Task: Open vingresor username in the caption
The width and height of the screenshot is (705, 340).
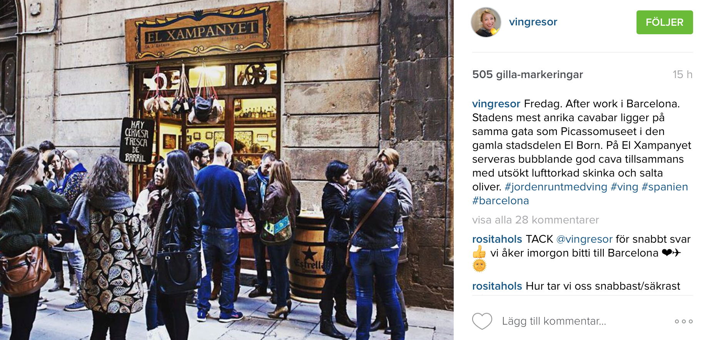Action: point(496,104)
